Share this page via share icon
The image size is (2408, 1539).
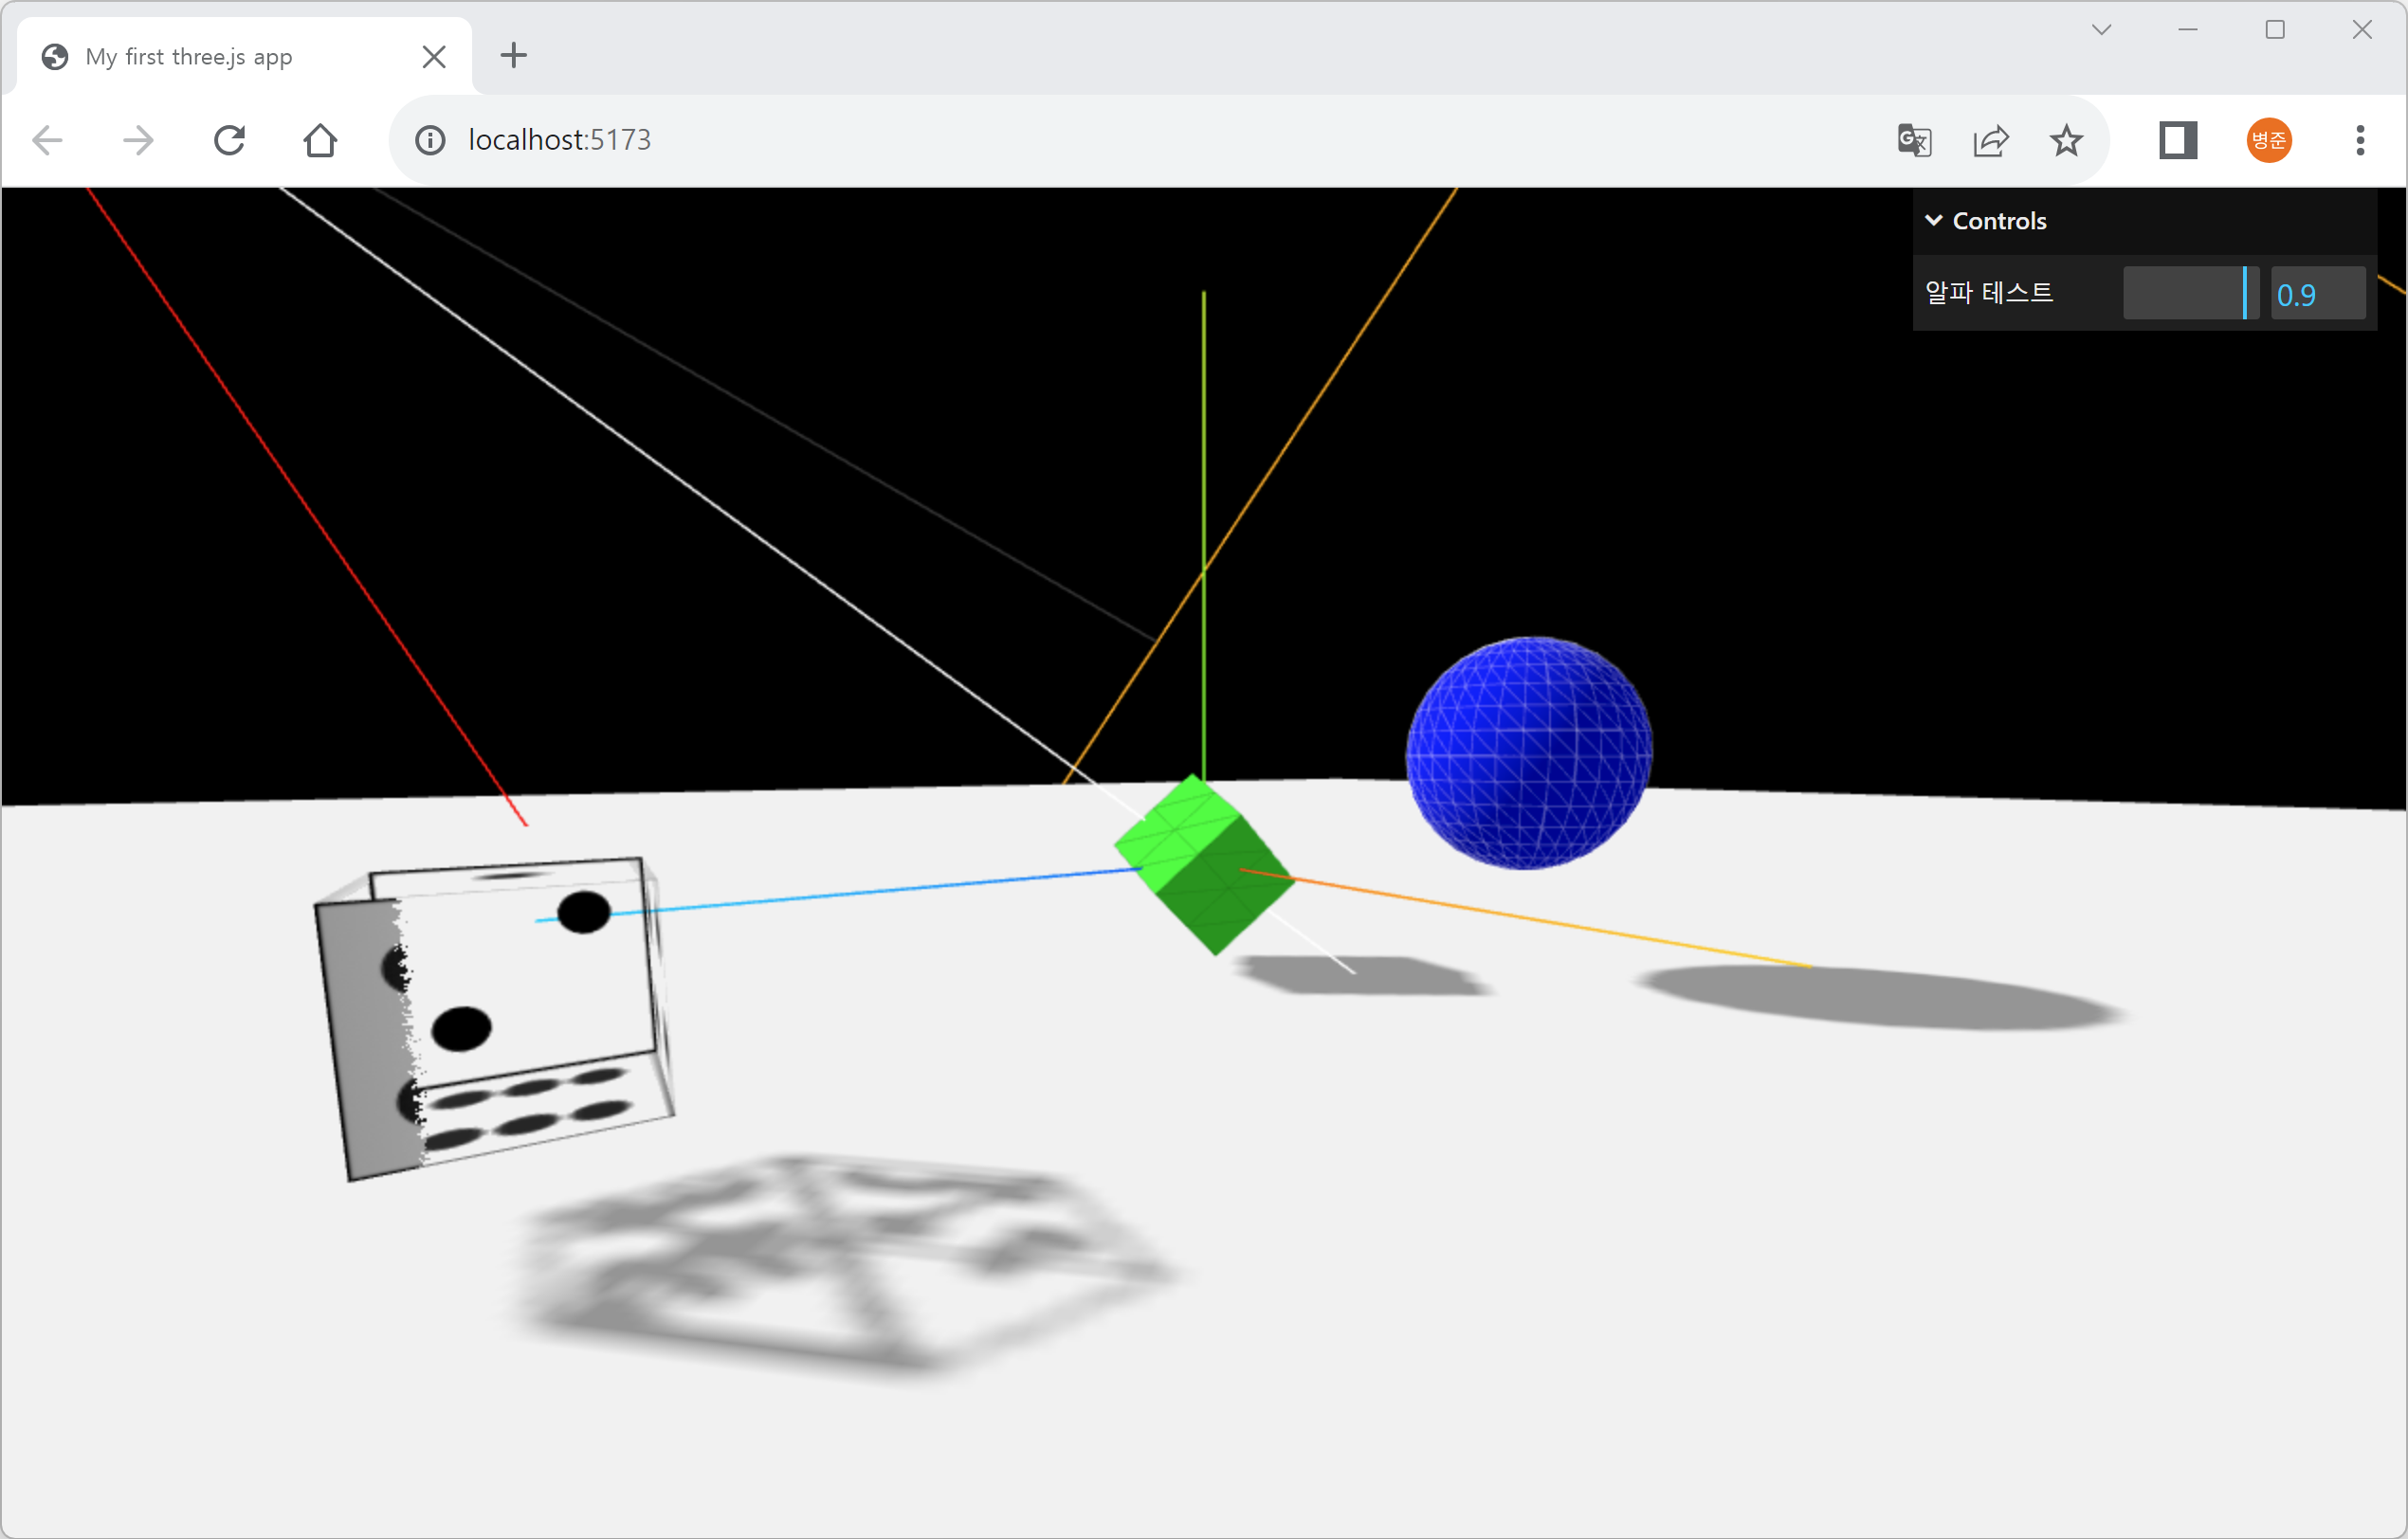click(1990, 140)
